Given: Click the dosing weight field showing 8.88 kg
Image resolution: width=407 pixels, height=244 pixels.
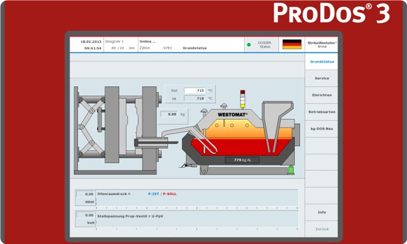Looking at the screenshot, I should tap(172, 114).
